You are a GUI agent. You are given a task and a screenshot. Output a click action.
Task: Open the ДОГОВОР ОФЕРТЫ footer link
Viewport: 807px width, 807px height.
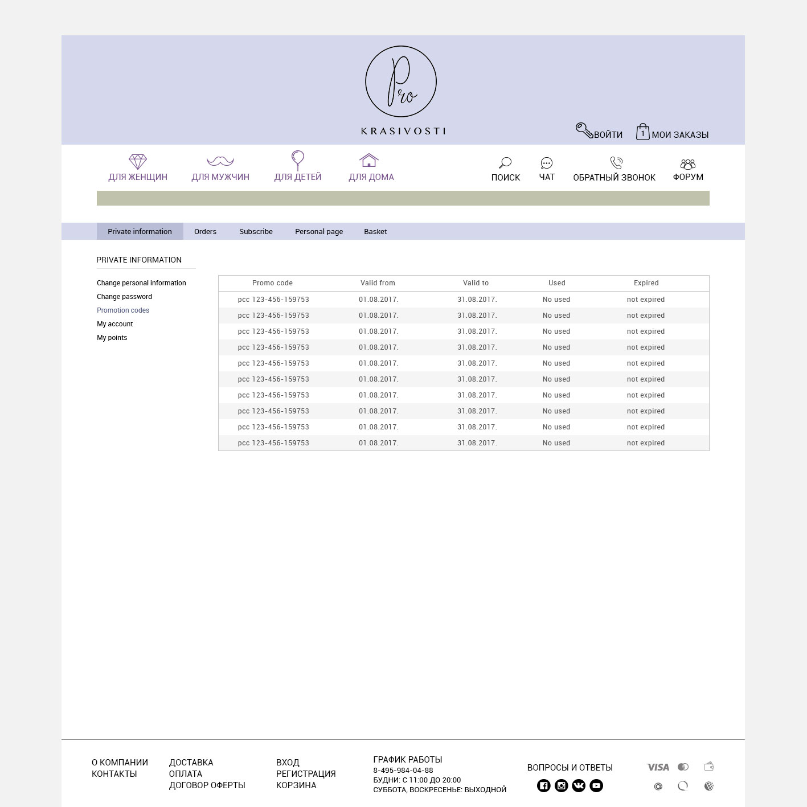(207, 785)
